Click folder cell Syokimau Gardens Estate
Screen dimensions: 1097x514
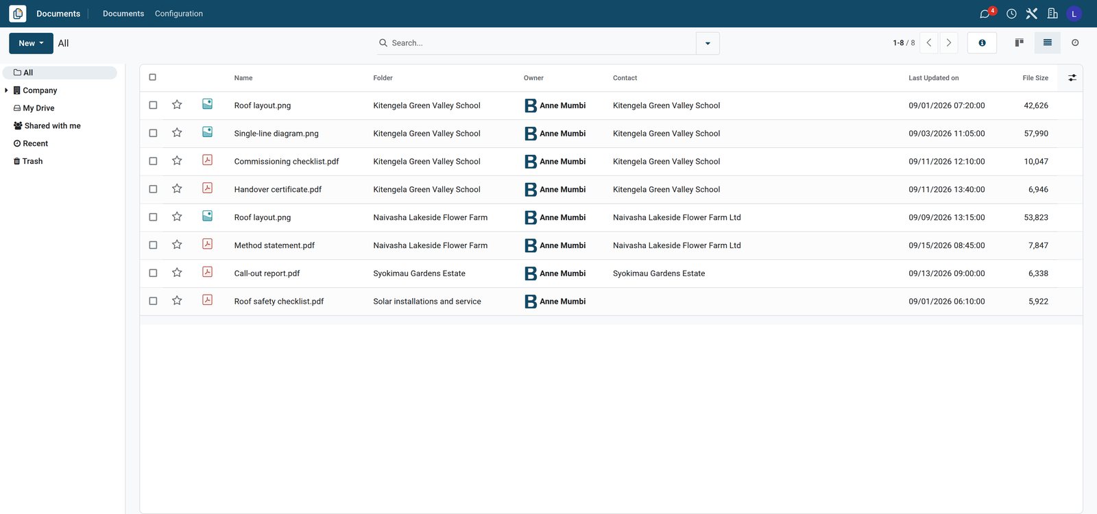[x=419, y=273]
